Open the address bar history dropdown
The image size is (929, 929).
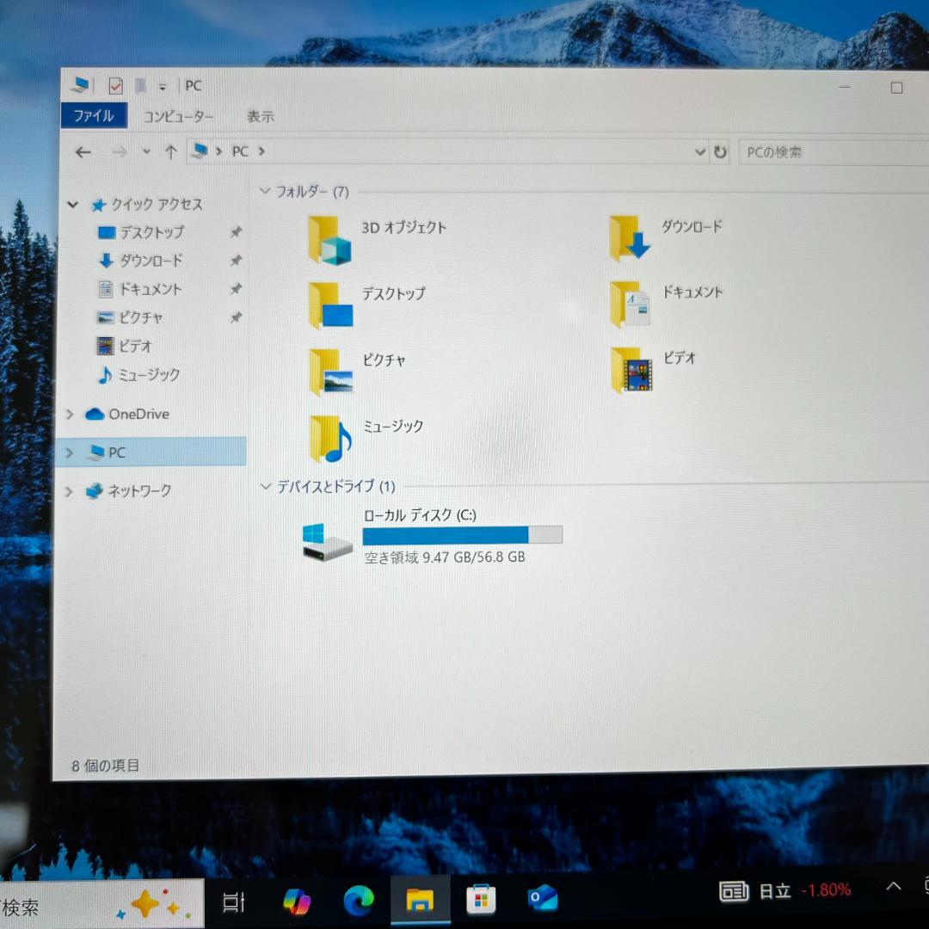coord(699,152)
